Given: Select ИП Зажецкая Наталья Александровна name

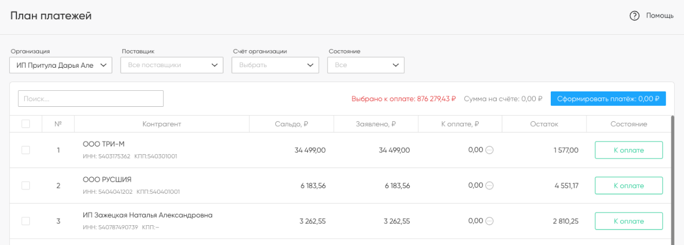Looking at the screenshot, I should [x=148, y=215].
